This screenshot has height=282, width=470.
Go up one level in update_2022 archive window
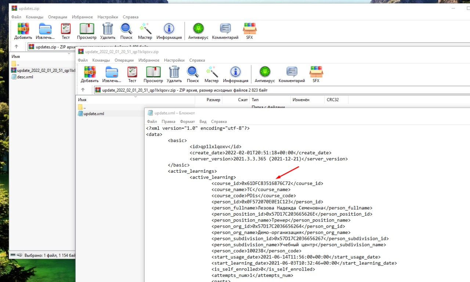click(83, 90)
